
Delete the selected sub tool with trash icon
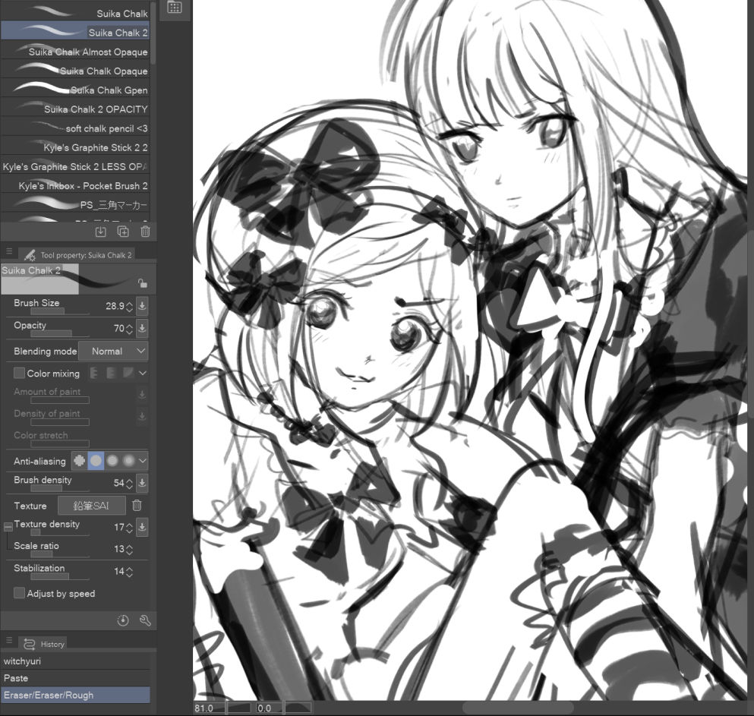[x=145, y=232]
